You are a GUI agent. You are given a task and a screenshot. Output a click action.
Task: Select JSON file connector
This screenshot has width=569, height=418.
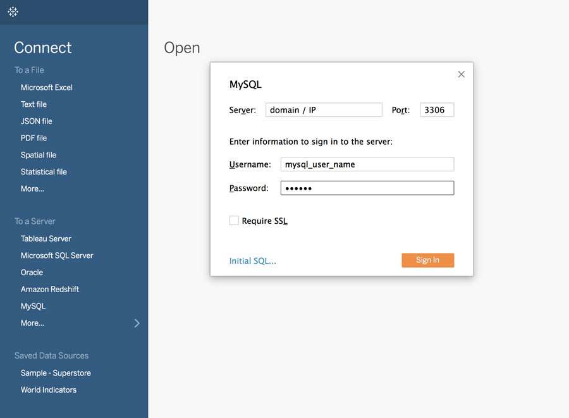point(36,121)
